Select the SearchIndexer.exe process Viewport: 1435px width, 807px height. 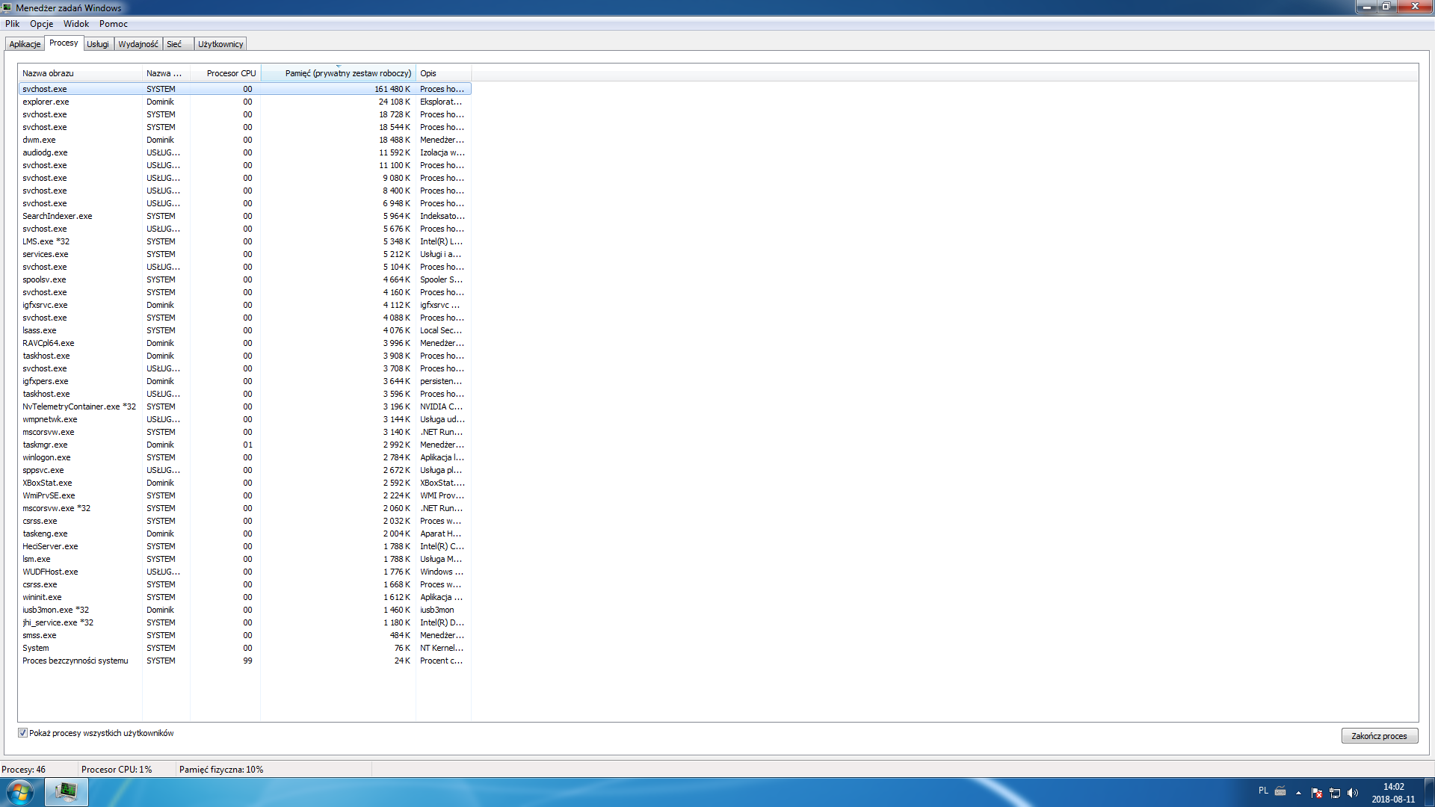click(x=244, y=216)
